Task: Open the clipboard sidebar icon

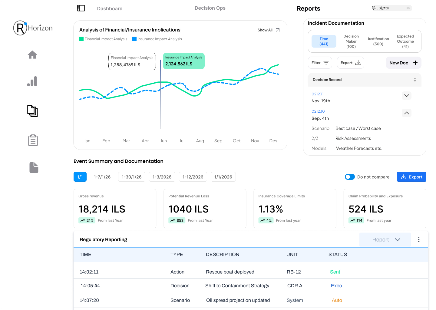Action: (33, 140)
